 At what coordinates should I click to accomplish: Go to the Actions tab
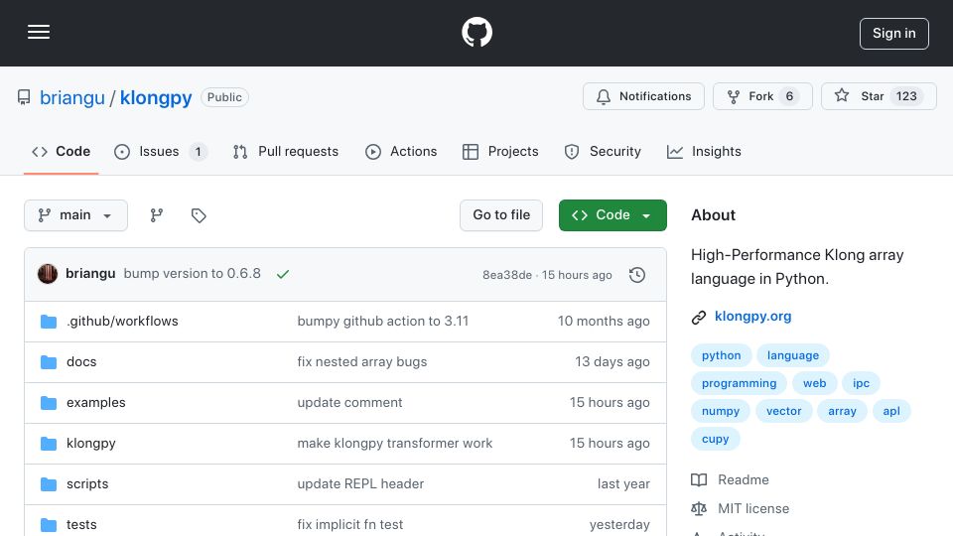pos(401,151)
